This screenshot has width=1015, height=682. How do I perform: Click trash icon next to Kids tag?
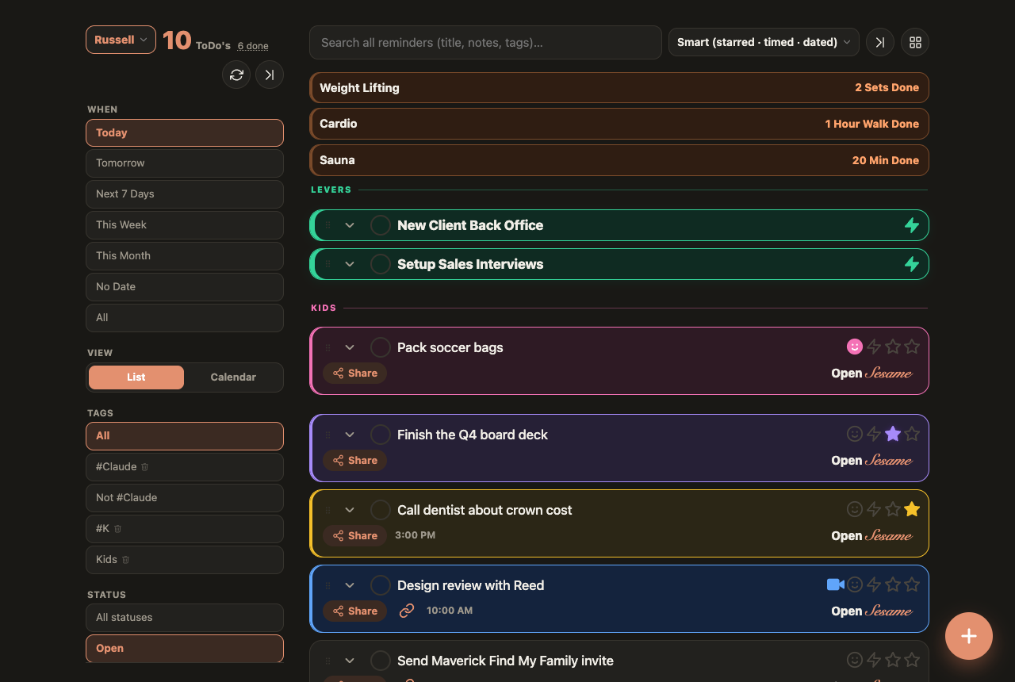coord(125,560)
